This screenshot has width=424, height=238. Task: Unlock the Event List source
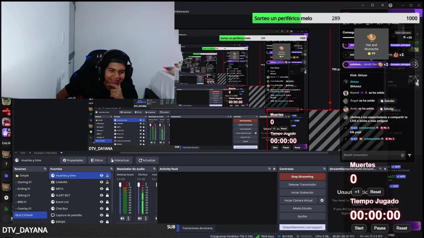(x=107, y=202)
